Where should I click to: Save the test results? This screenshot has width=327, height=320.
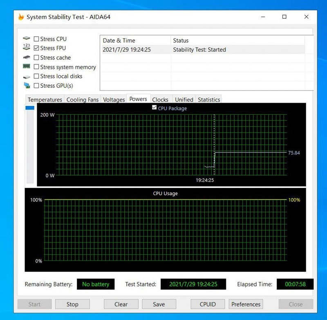coord(159,304)
